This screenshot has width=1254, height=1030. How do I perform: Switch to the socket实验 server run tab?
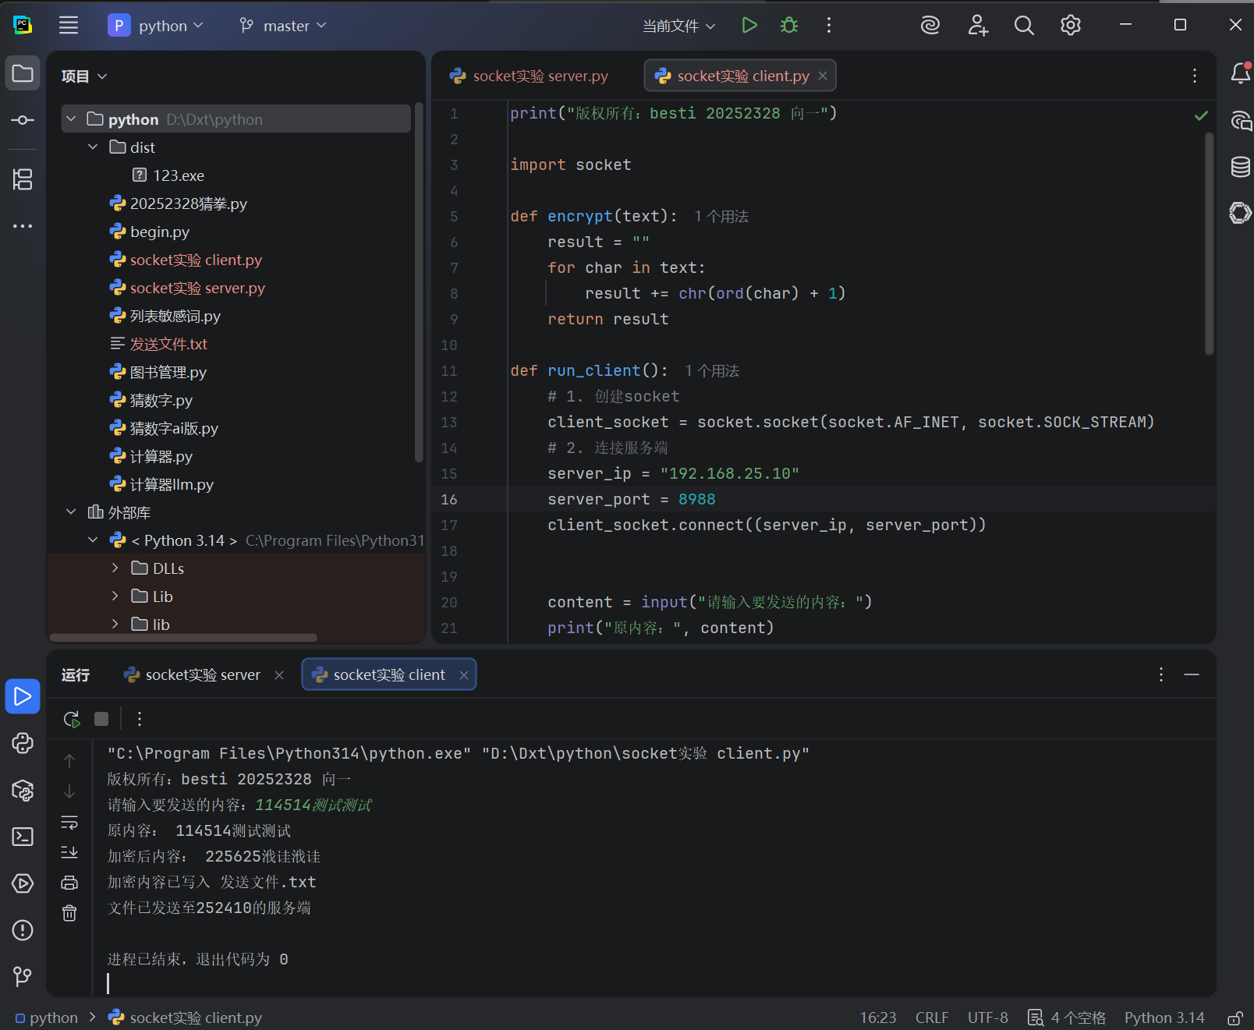(201, 674)
